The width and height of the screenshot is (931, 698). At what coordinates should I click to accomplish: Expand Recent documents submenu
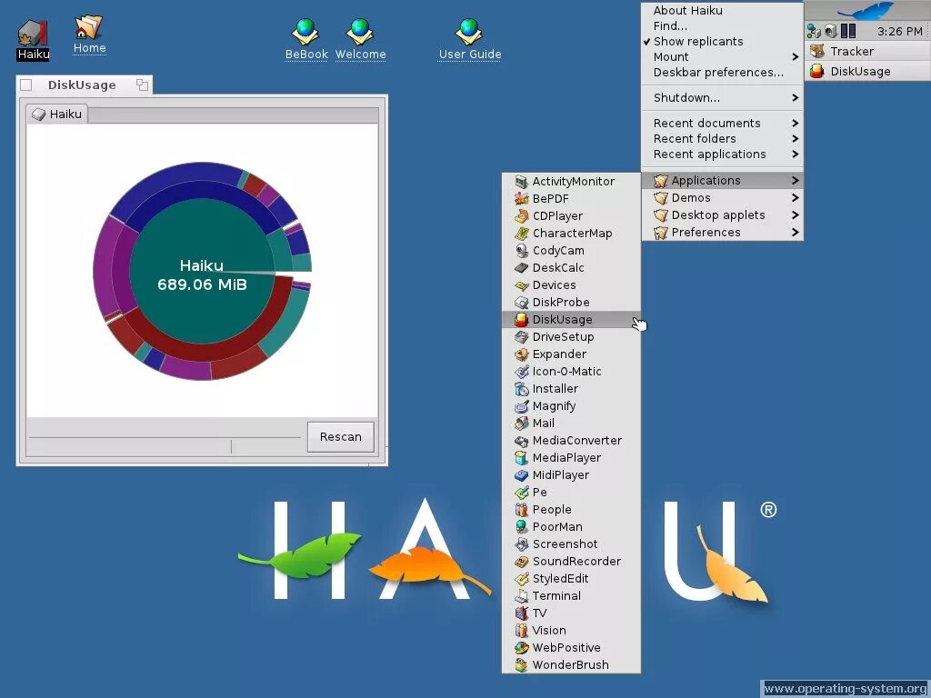[722, 123]
